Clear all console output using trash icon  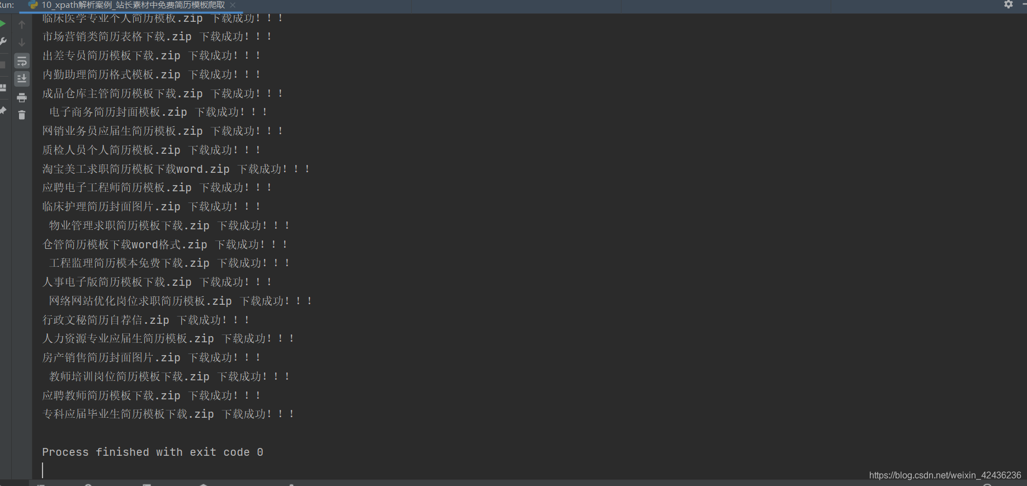[22, 115]
